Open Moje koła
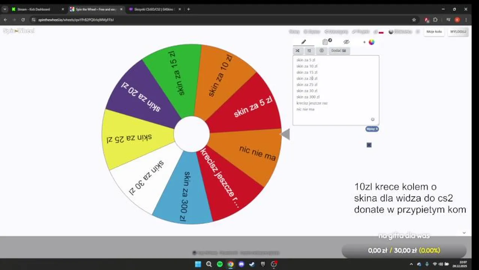This screenshot has height=270, width=479. tap(434, 32)
